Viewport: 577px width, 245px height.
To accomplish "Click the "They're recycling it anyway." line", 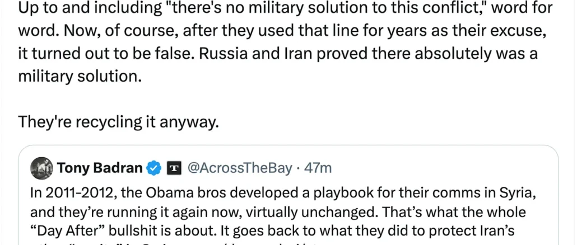I will 118,121.
